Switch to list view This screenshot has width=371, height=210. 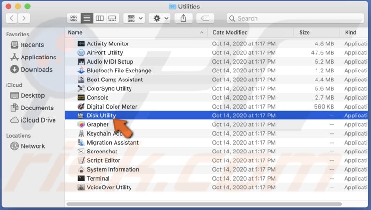pyautogui.click(x=87, y=18)
